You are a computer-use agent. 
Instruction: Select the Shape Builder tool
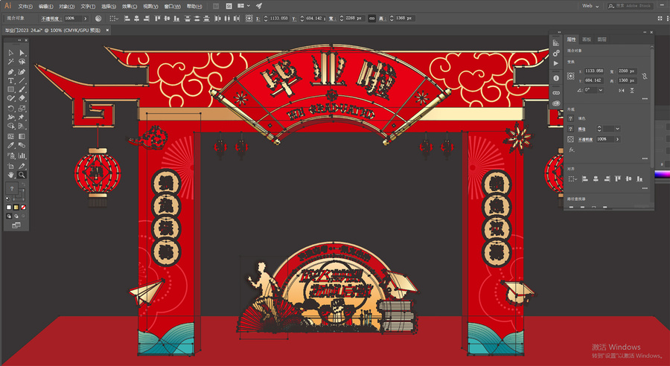pyautogui.click(x=11, y=126)
